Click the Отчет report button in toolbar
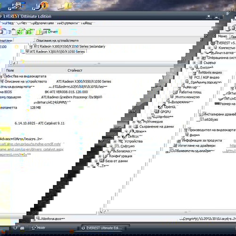236x236 pixels. pos(53,32)
